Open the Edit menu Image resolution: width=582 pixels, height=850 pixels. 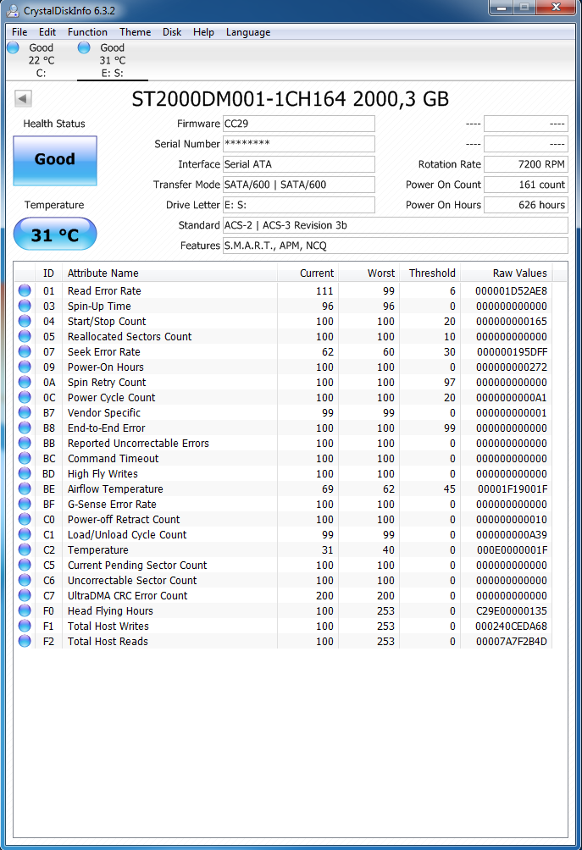point(47,32)
